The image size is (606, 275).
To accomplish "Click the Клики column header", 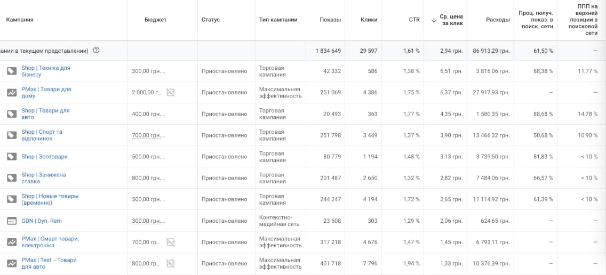I will (x=369, y=20).
